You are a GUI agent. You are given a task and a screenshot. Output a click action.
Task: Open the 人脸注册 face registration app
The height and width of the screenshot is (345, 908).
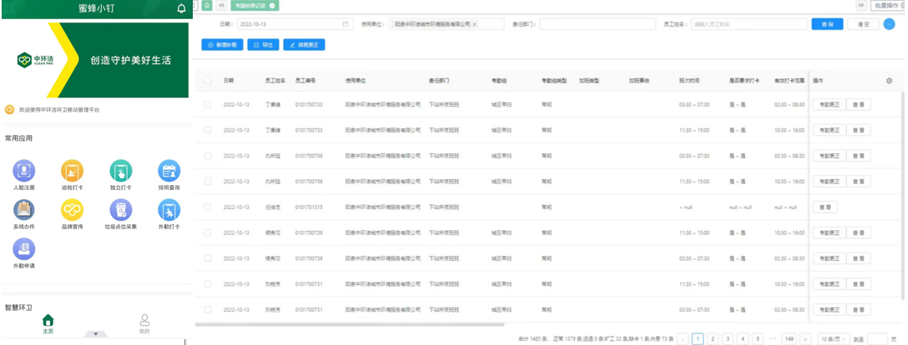coord(23,172)
